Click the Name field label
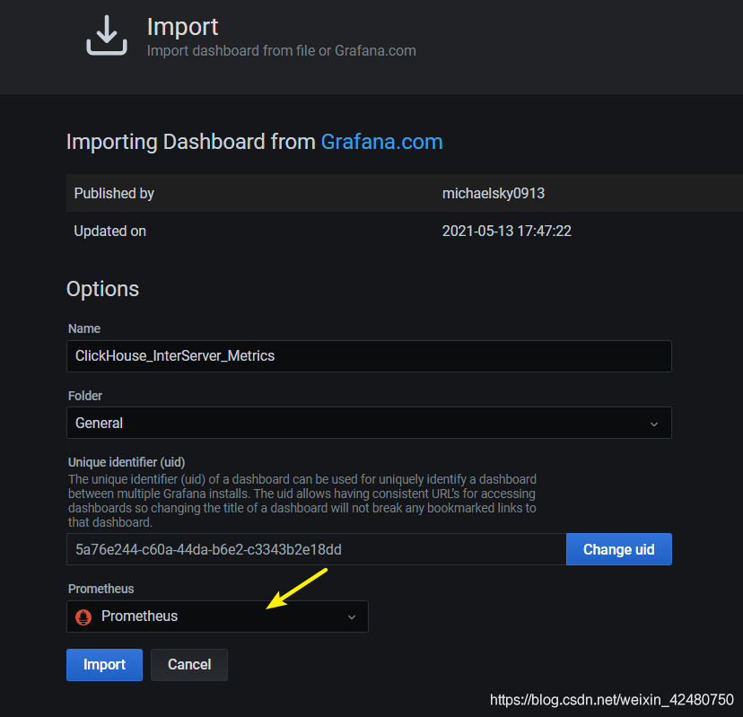Image resolution: width=743 pixels, height=717 pixels. coord(83,328)
